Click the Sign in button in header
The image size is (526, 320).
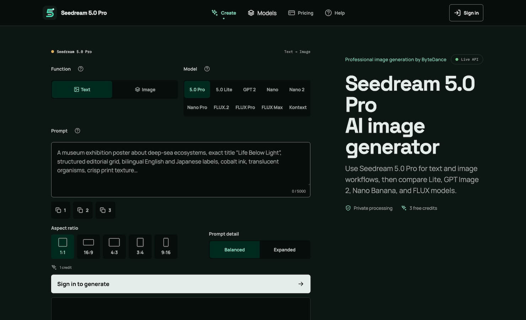(466, 13)
